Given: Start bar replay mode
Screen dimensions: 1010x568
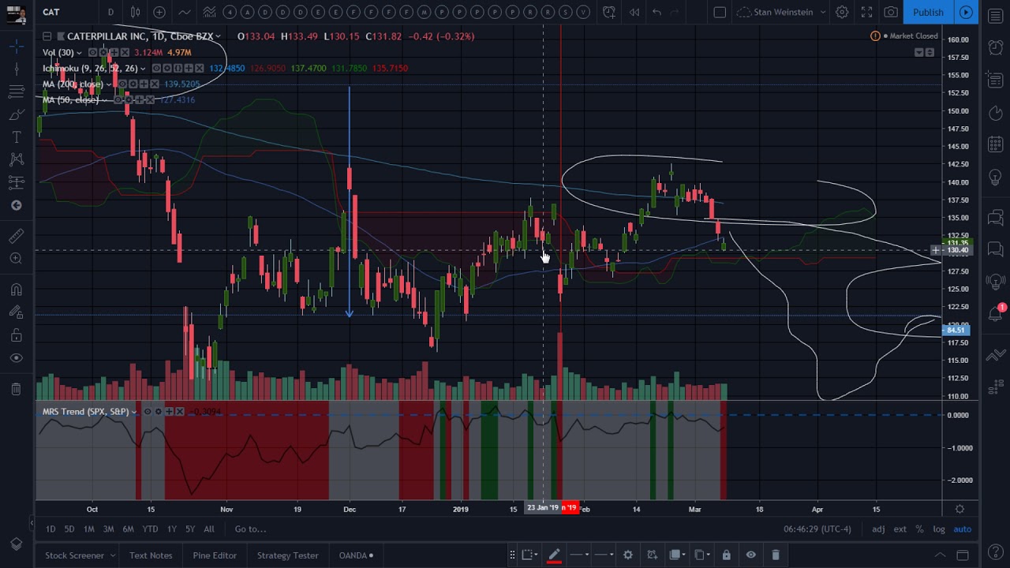Looking at the screenshot, I should 634,12.
